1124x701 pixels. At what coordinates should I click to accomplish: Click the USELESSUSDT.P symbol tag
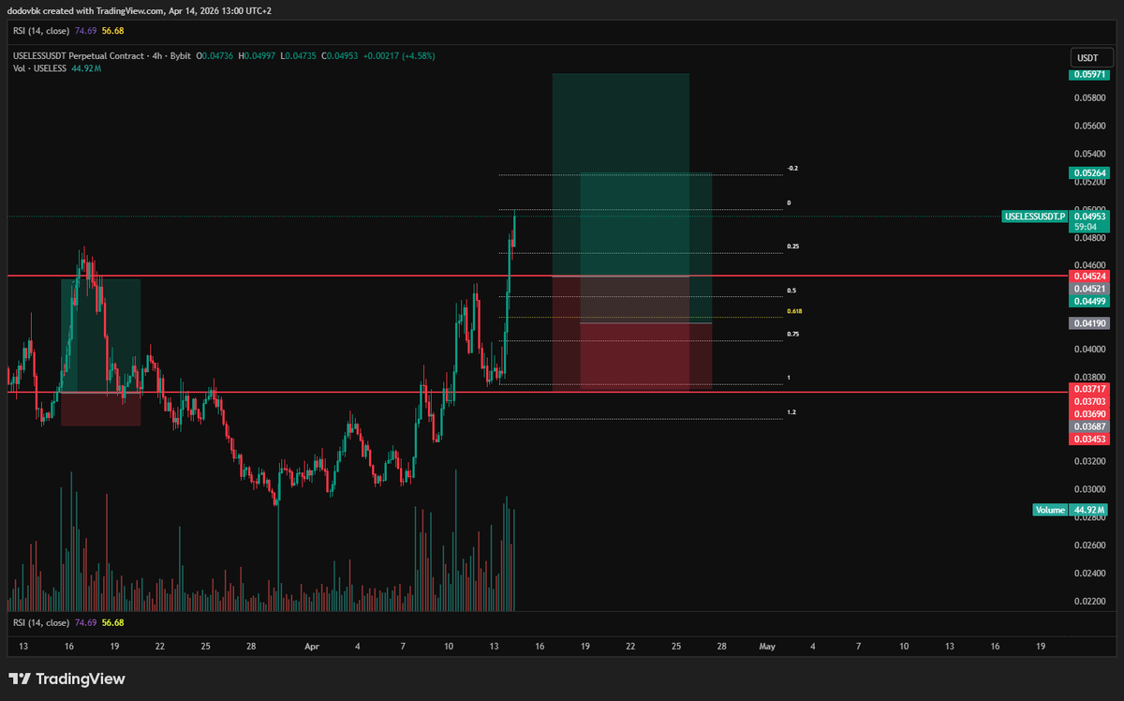pos(1034,216)
